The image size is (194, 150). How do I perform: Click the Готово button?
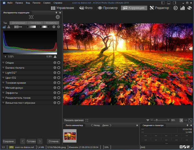31,141
